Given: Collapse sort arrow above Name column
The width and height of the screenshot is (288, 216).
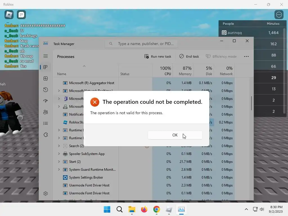Looking at the screenshot, I should (x=84, y=66).
